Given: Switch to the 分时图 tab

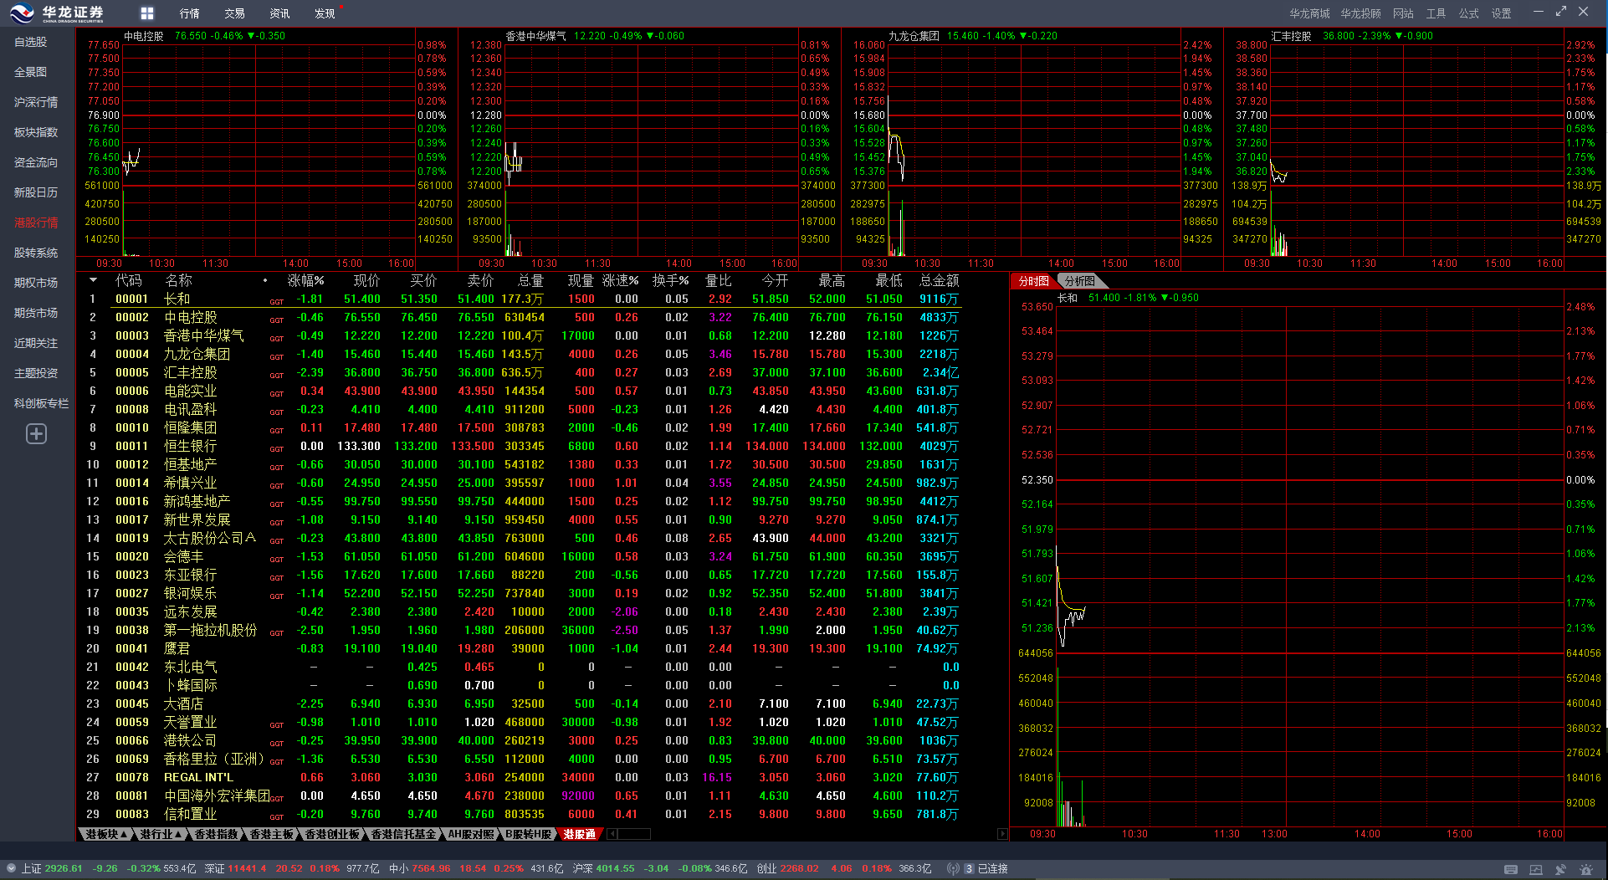Looking at the screenshot, I should pyautogui.click(x=1033, y=281).
